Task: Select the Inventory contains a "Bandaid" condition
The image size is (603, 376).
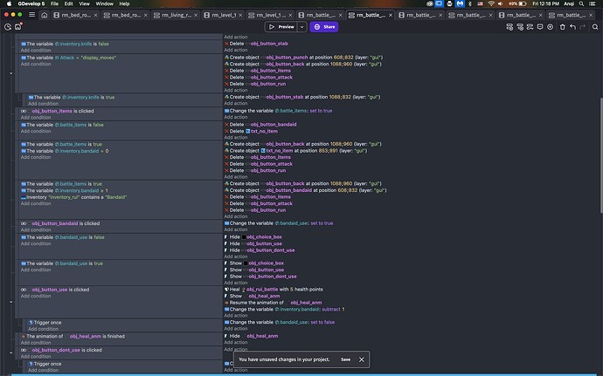Action: tap(73, 197)
